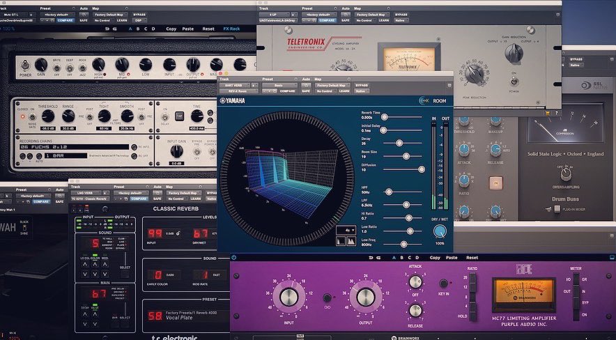Toggle the delay ON switch on the amp
Image resolution: width=616 pixels, height=340 pixels.
click(x=165, y=116)
